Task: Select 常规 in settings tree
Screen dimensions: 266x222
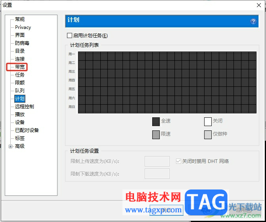Action: click(20, 19)
